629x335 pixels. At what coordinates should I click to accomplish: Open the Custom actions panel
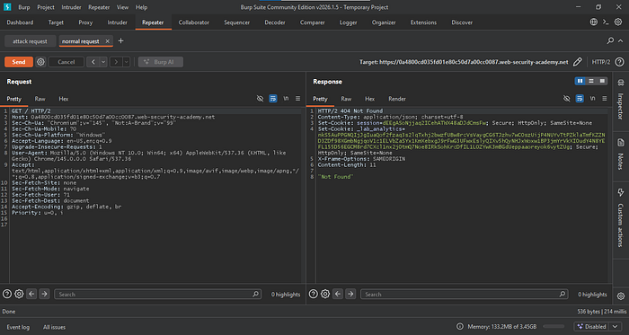click(x=620, y=217)
